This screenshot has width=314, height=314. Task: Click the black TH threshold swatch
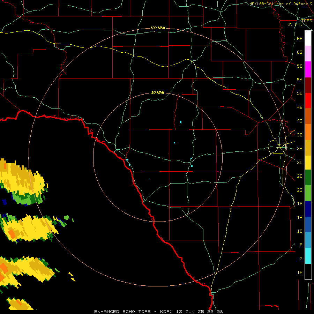point(308,271)
